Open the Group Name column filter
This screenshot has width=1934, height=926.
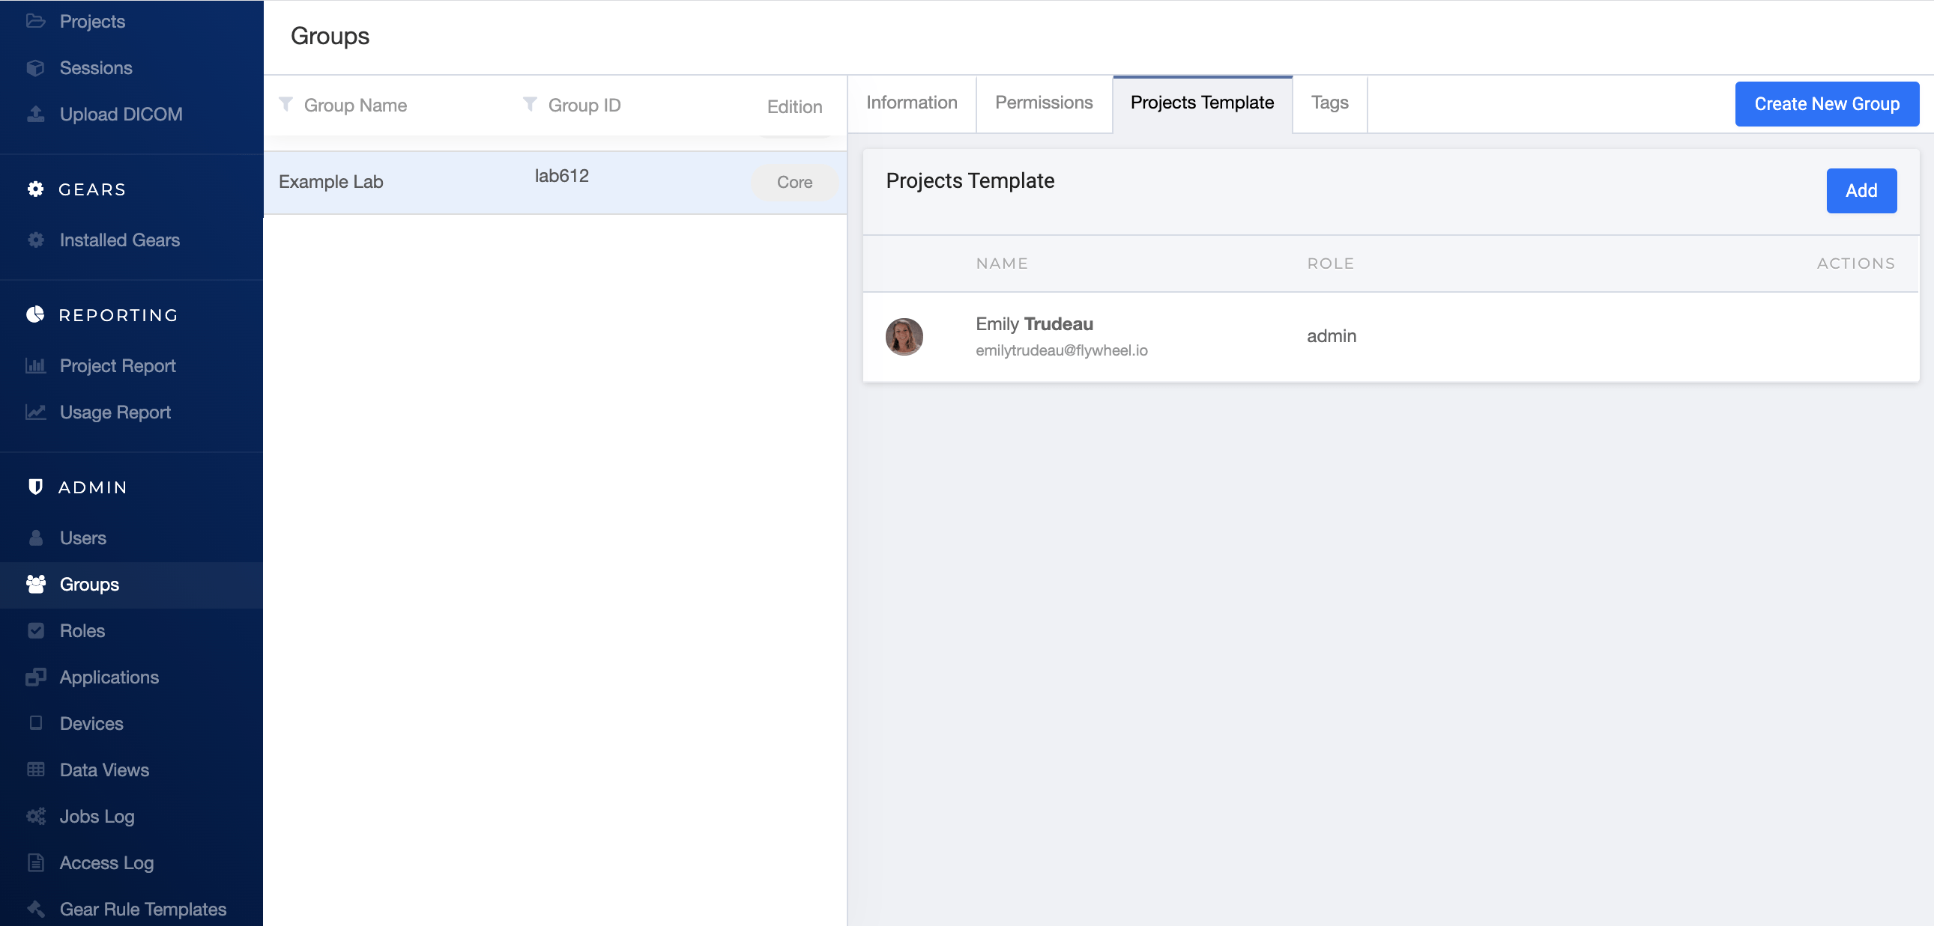click(286, 105)
